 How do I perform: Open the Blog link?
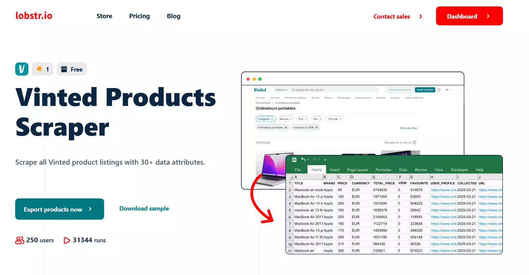173,16
